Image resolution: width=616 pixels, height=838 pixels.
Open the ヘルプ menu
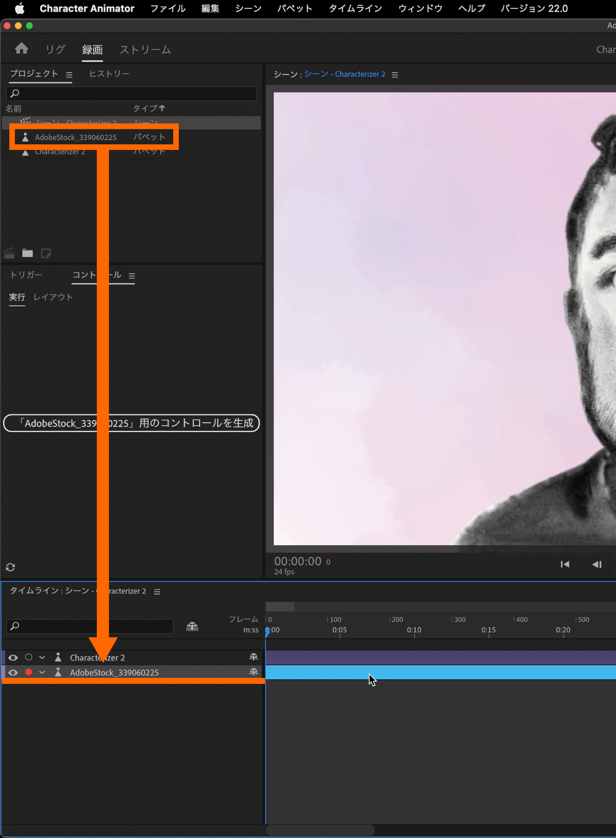(x=472, y=8)
